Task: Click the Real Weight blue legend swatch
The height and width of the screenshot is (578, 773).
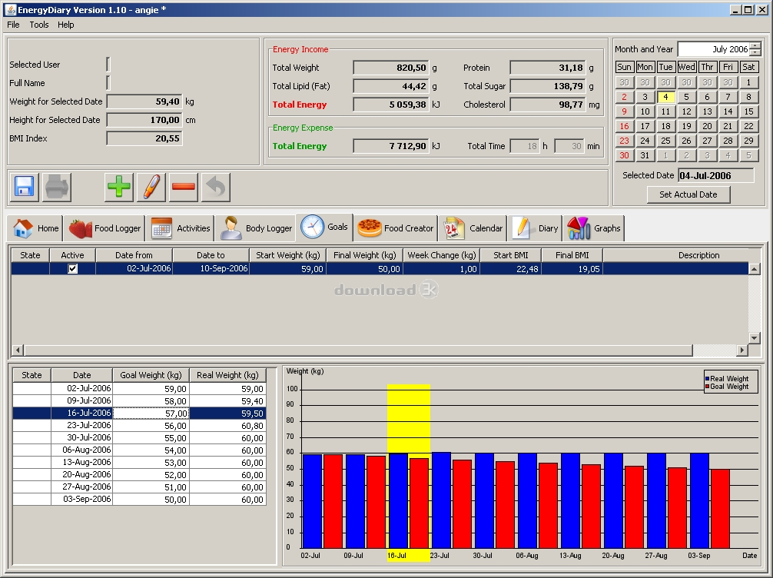Action: (707, 379)
